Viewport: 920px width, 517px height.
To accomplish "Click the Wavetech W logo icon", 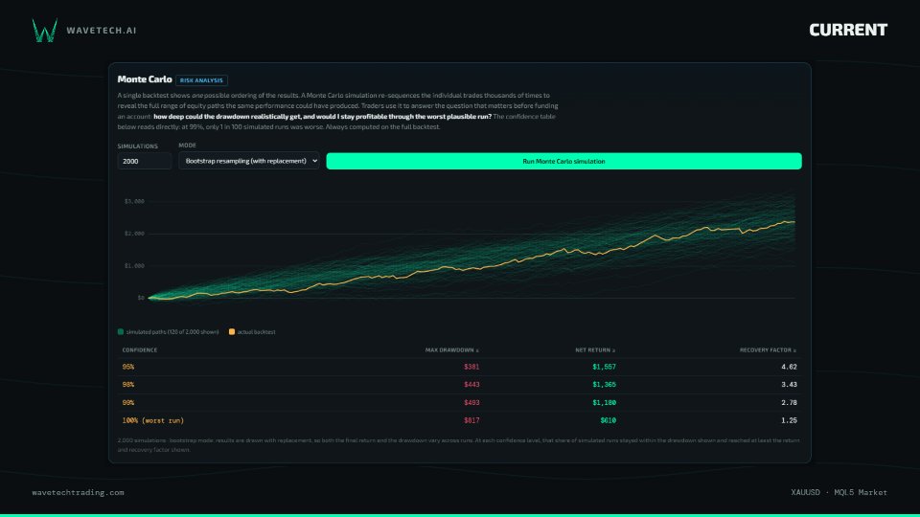I will click(x=45, y=30).
